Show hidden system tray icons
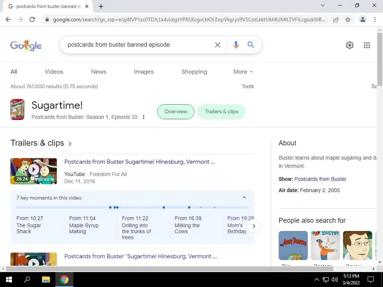383x287 pixels. click(x=316, y=280)
